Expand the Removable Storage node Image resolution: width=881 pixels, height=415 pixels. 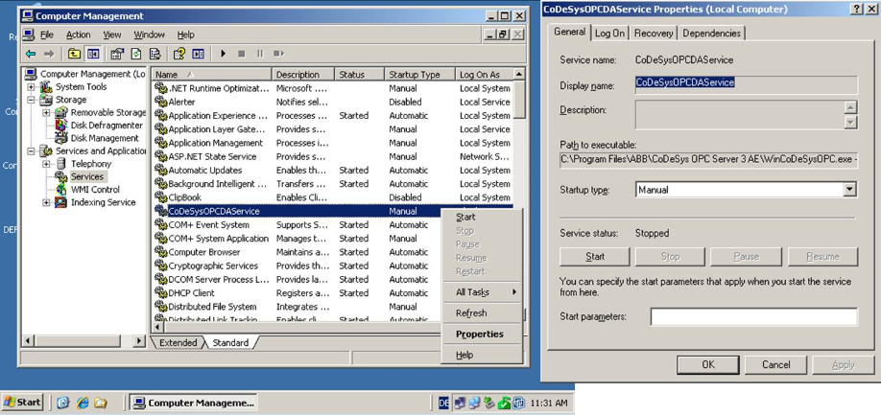click(47, 113)
